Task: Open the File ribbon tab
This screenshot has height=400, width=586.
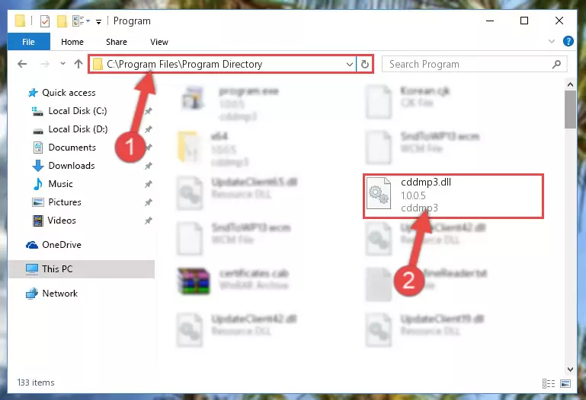Action: (x=28, y=42)
